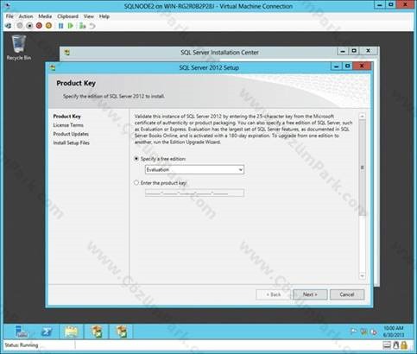Viewport: 417px width, 354px height.
Task: Send Ctrl+Alt+Delete via toolbar icon
Action: click(x=9, y=26)
